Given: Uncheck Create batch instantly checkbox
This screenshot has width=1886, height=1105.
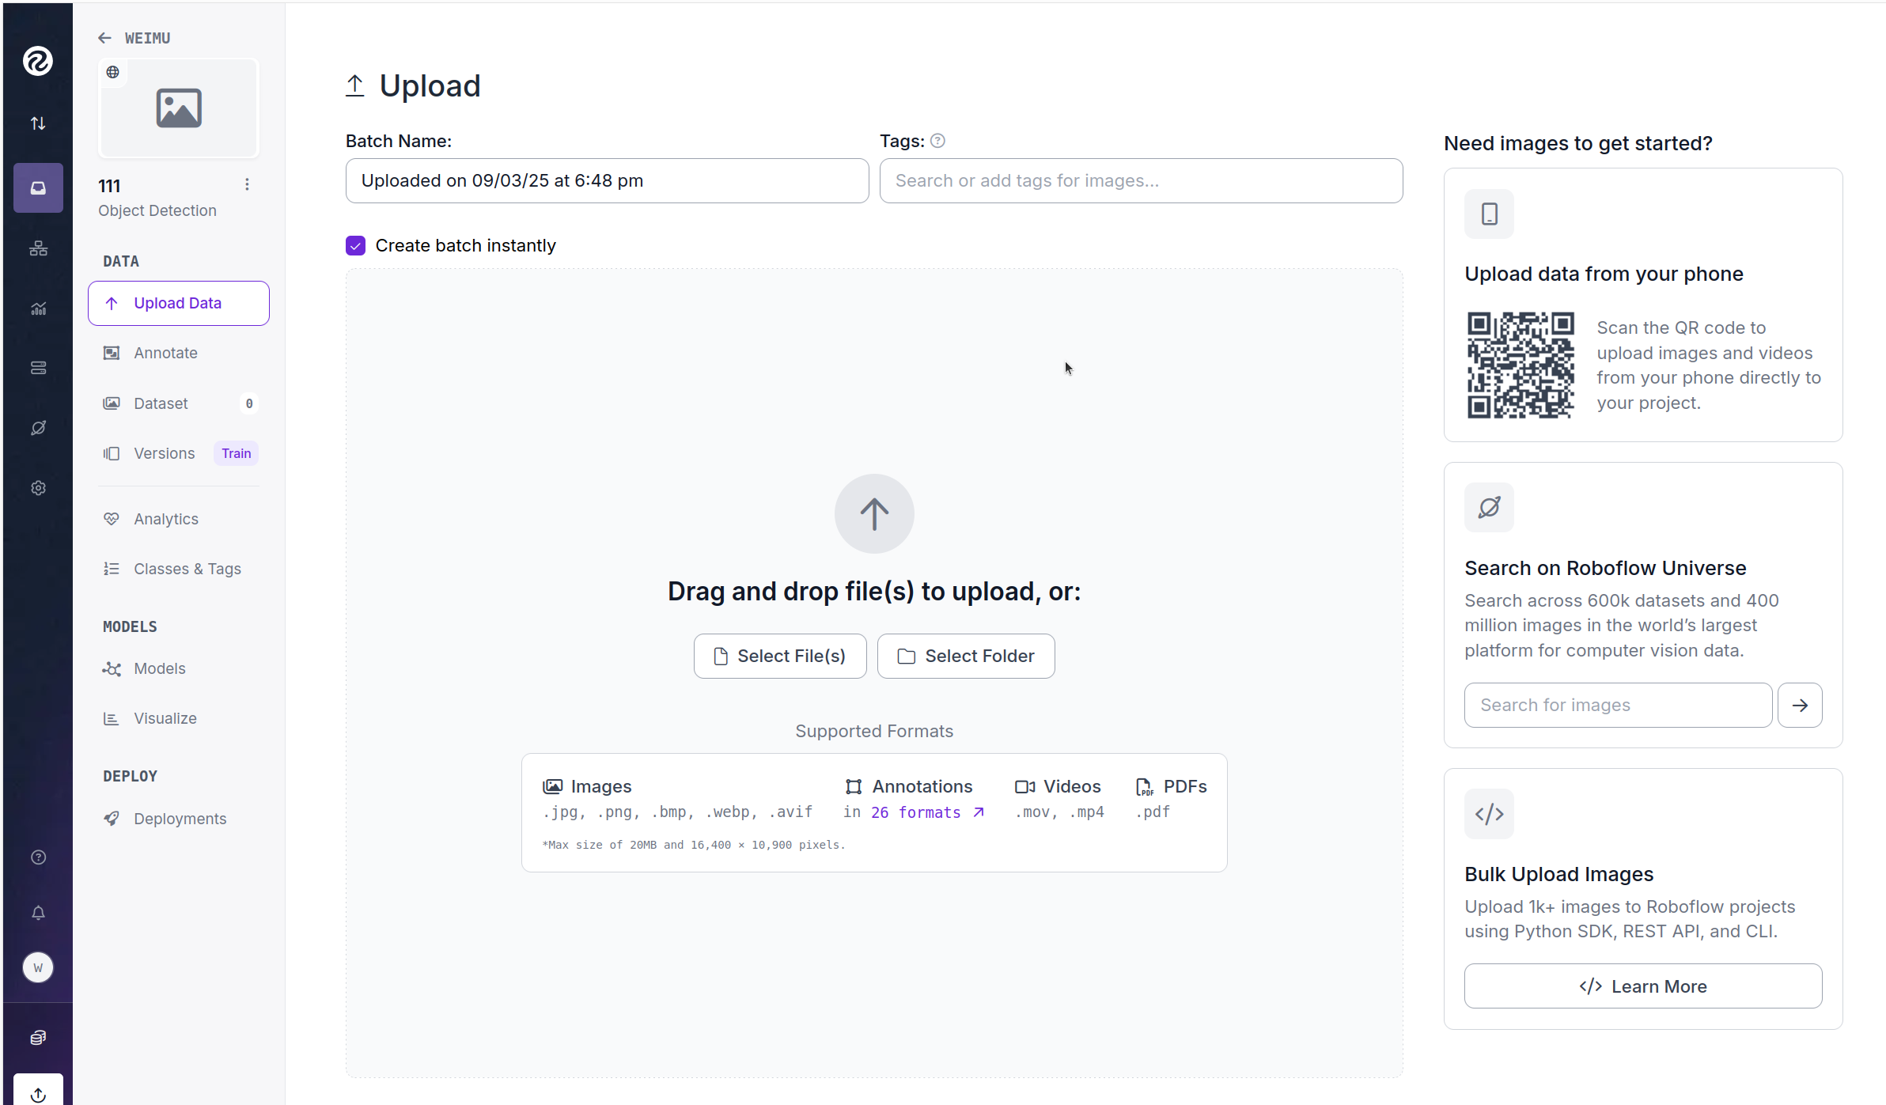Looking at the screenshot, I should click(x=355, y=245).
